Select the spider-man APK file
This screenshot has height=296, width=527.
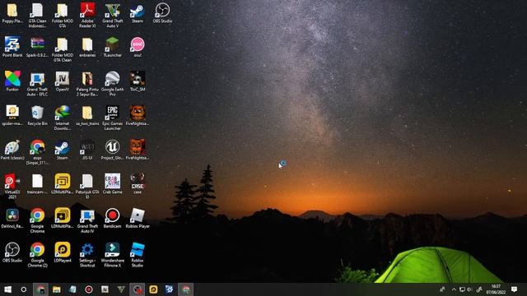(x=12, y=115)
